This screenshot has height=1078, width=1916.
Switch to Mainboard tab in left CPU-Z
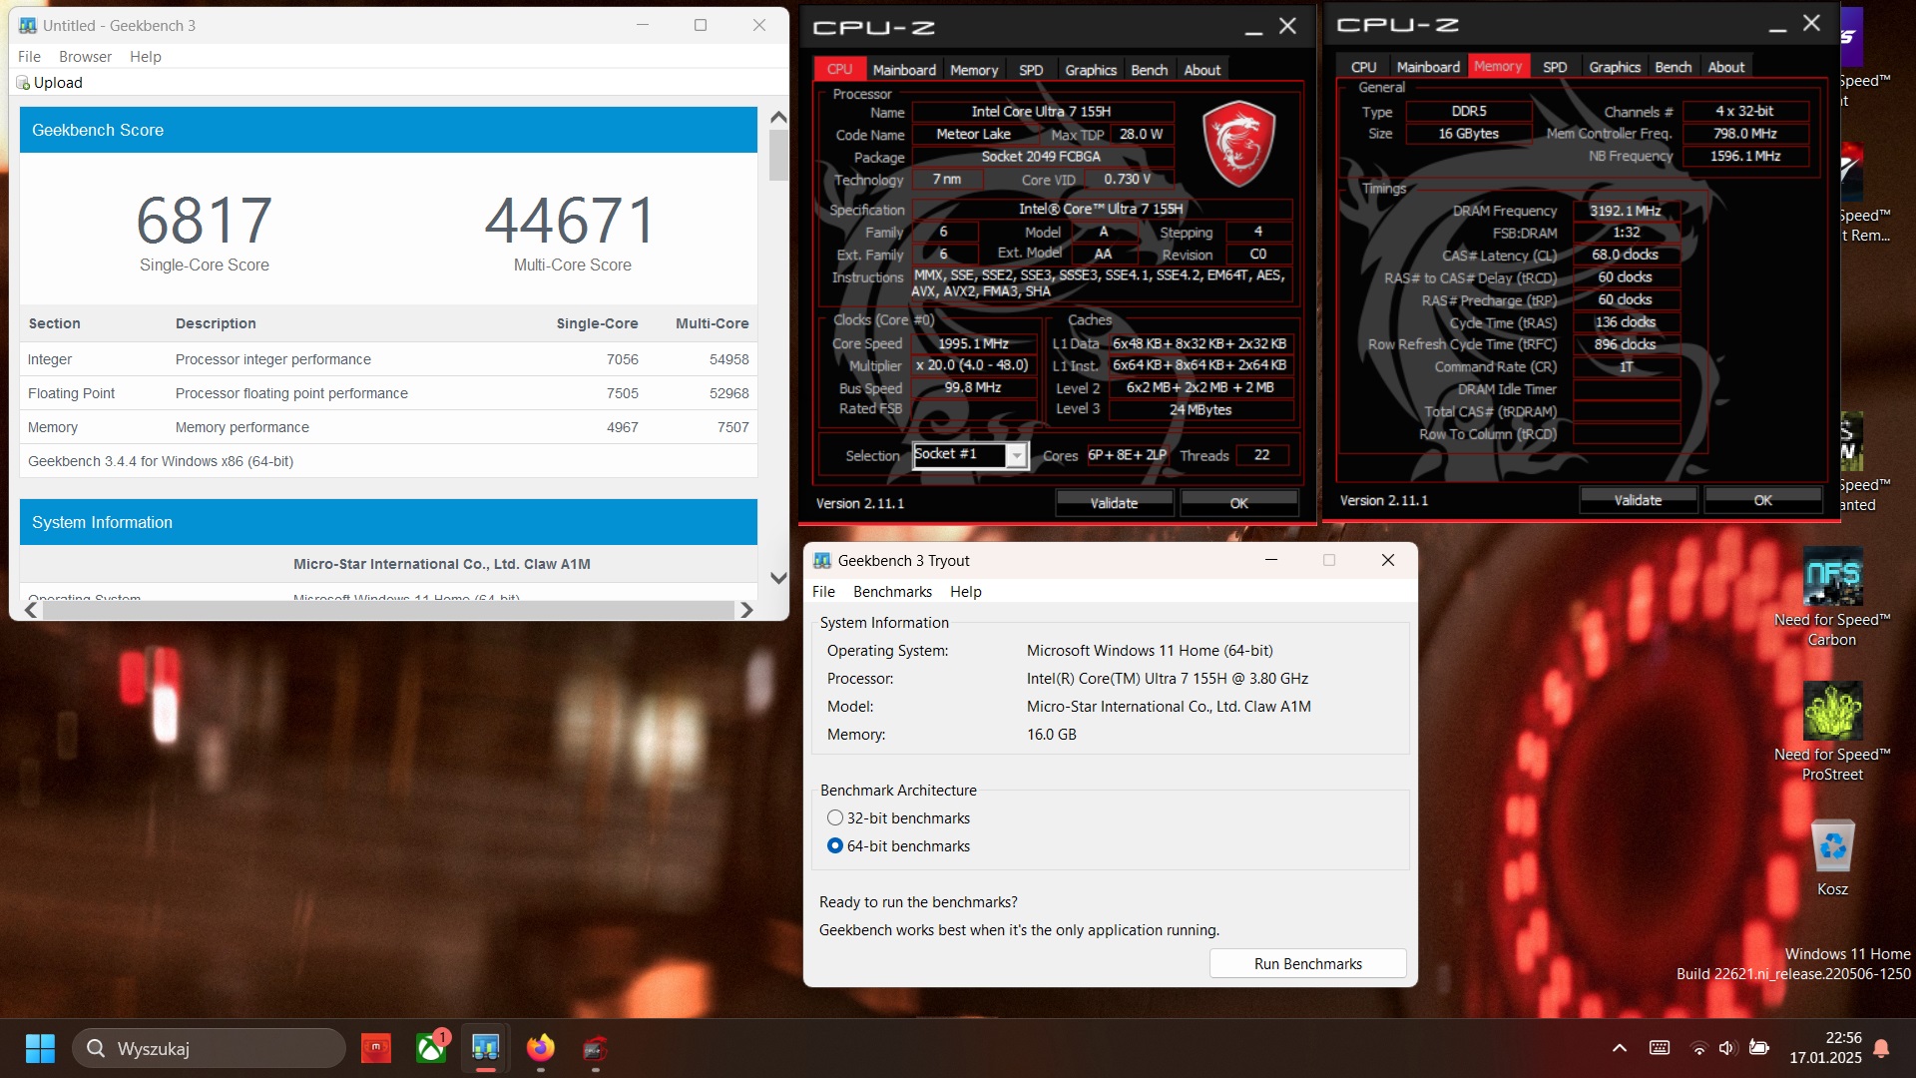tap(904, 70)
